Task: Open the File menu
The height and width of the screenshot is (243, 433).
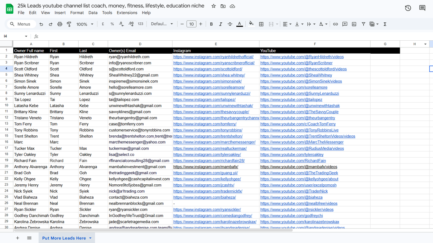Action: pos(21,13)
